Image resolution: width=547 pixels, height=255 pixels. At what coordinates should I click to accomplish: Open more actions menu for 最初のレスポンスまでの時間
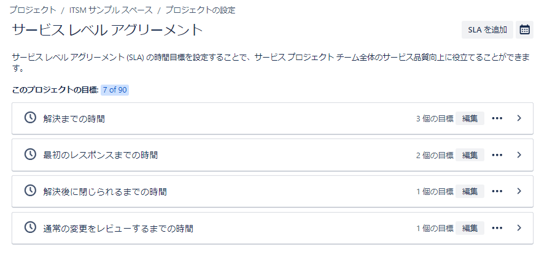click(497, 155)
